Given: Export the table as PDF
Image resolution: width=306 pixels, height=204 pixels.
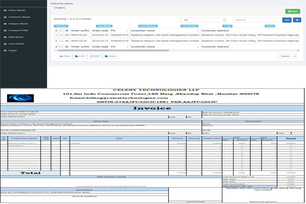Looking at the screenshot, I should (x=95, y=56).
